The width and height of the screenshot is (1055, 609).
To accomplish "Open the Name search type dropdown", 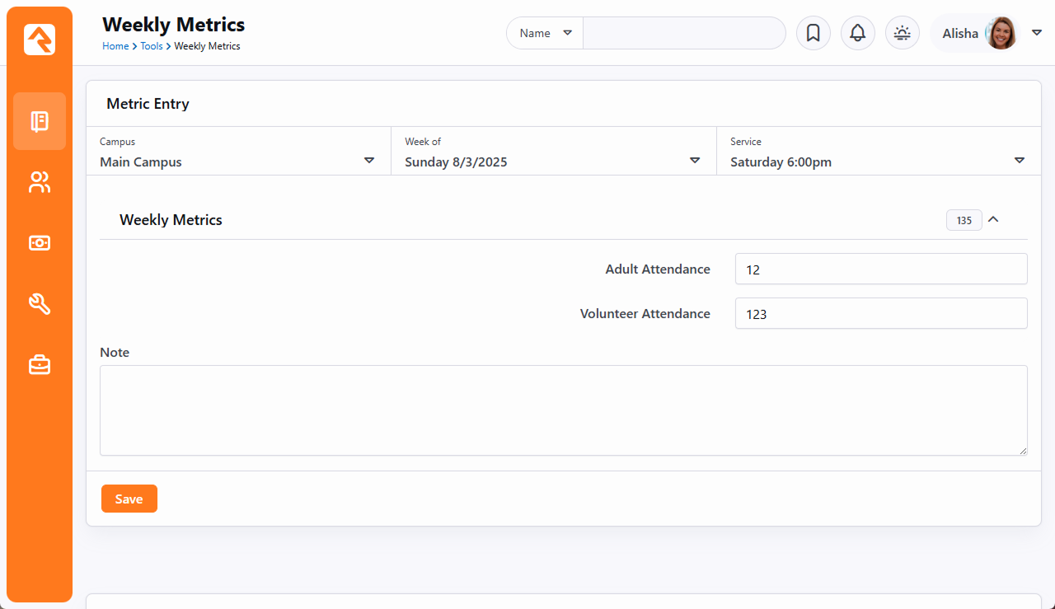I will pyautogui.click(x=545, y=33).
